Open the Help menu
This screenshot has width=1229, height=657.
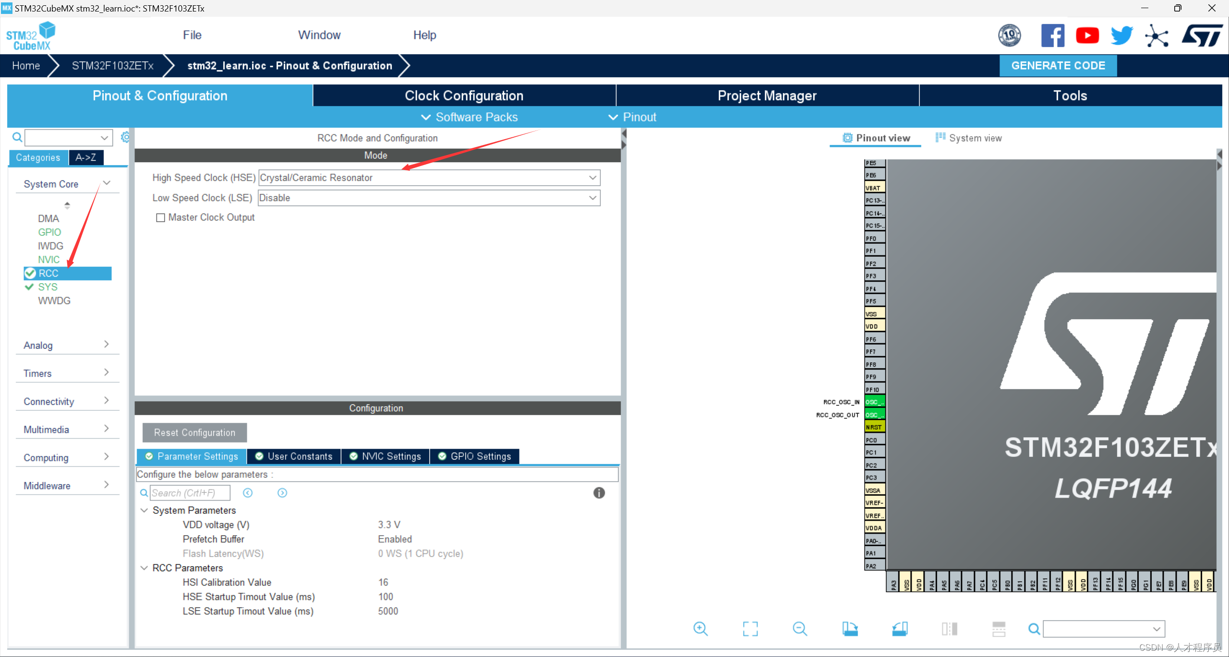point(425,35)
